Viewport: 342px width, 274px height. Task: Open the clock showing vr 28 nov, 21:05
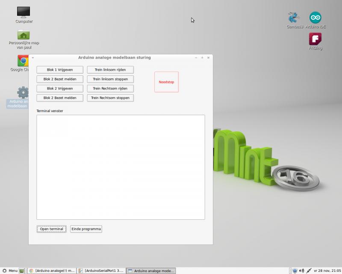[327, 271]
